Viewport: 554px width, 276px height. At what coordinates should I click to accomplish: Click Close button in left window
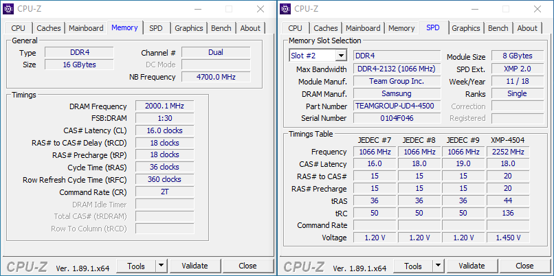point(247,266)
